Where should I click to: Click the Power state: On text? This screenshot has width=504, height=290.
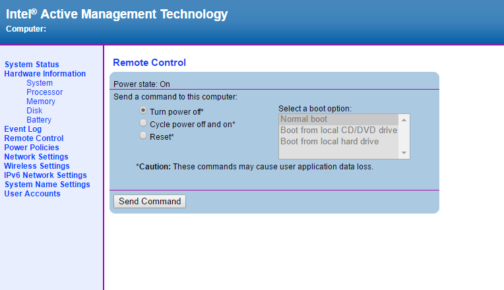pos(142,84)
